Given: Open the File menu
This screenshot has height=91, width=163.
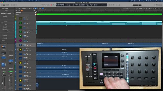Looking at the screenshot, I should [x=9, y=1].
